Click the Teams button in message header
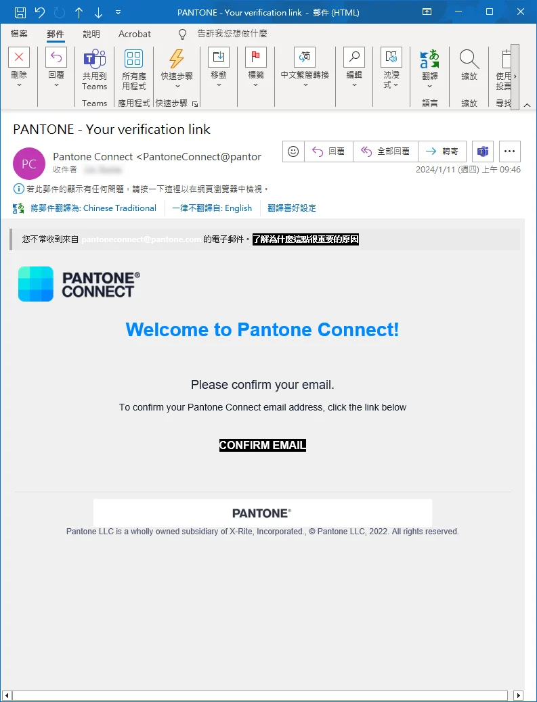 click(483, 151)
